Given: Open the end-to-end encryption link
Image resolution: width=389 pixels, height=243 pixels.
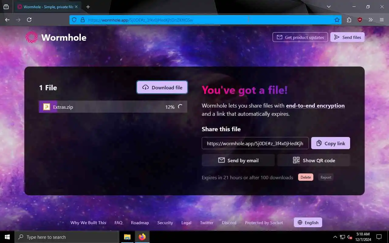Looking at the screenshot, I should (x=315, y=106).
